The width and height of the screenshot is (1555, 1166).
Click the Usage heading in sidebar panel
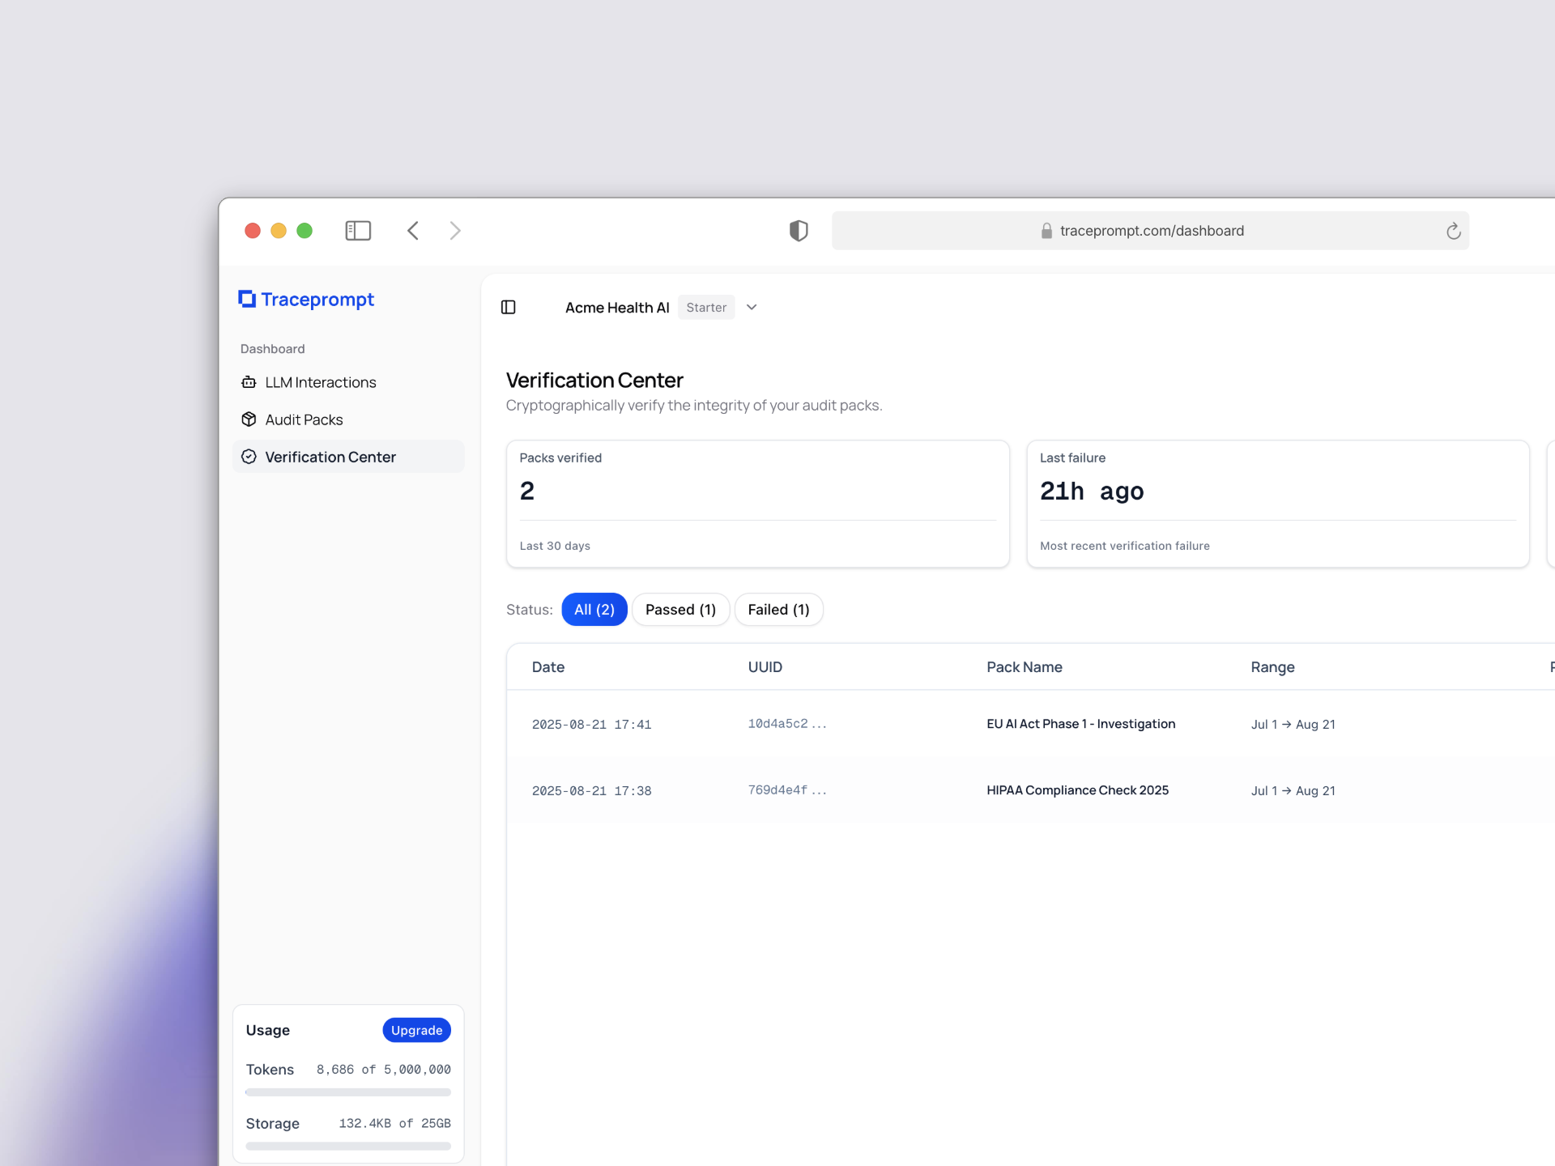tap(268, 1030)
